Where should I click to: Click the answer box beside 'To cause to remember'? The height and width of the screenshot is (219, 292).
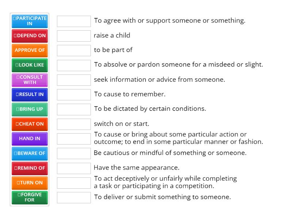click(x=74, y=94)
